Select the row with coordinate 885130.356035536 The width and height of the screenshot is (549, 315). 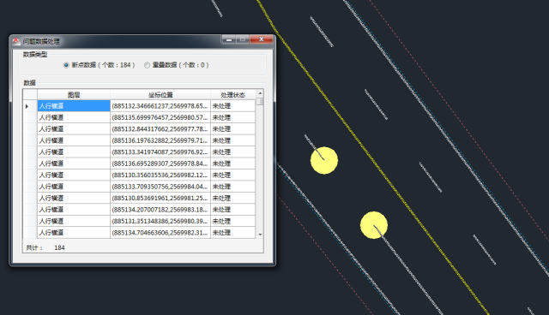(147, 175)
